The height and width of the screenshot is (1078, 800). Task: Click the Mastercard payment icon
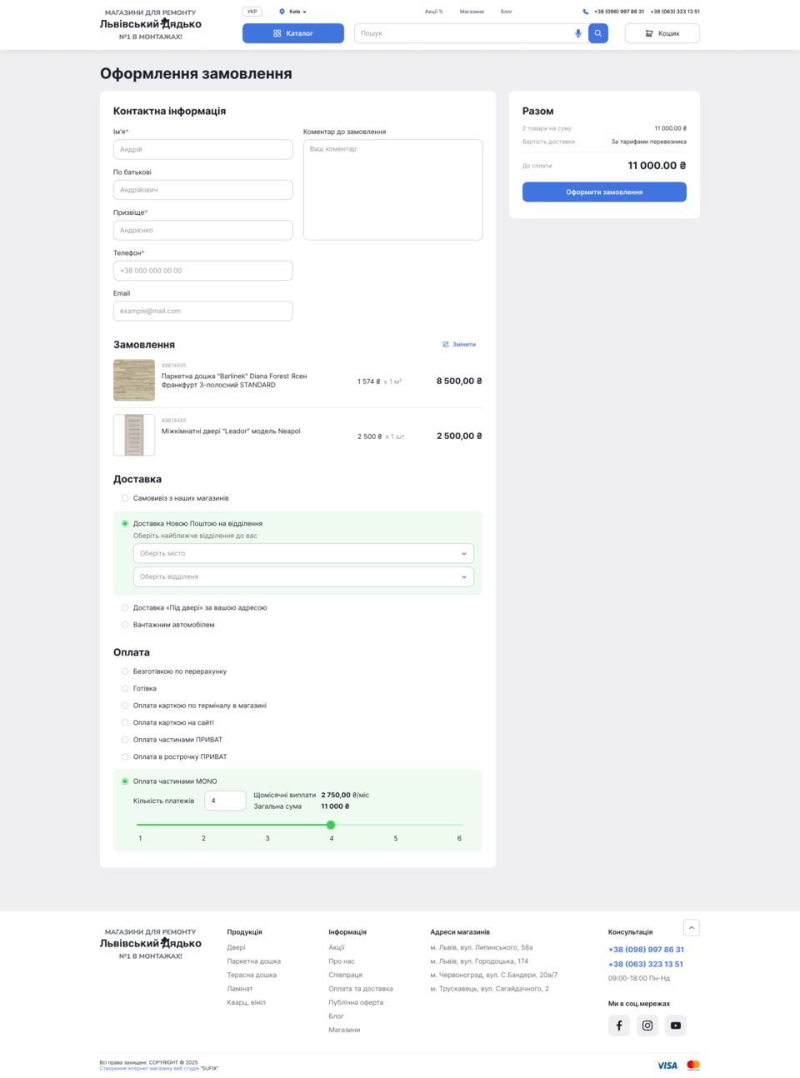pyautogui.click(x=693, y=1065)
